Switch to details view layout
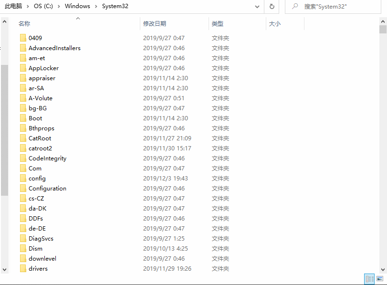The width and height of the screenshot is (387, 285). [x=369, y=279]
